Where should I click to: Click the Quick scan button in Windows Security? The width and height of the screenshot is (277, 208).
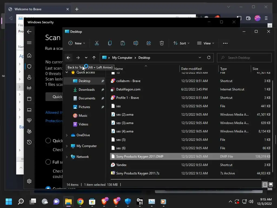[54, 97]
